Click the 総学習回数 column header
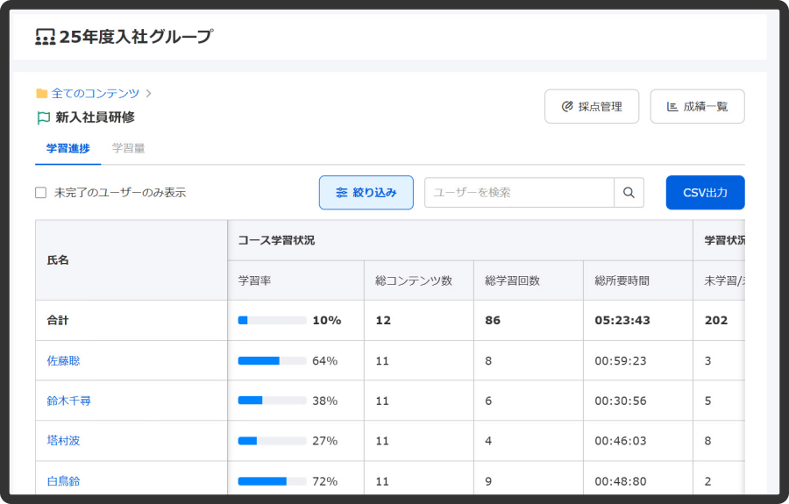The width and height of the screenshot is (789, 504). 529,280
